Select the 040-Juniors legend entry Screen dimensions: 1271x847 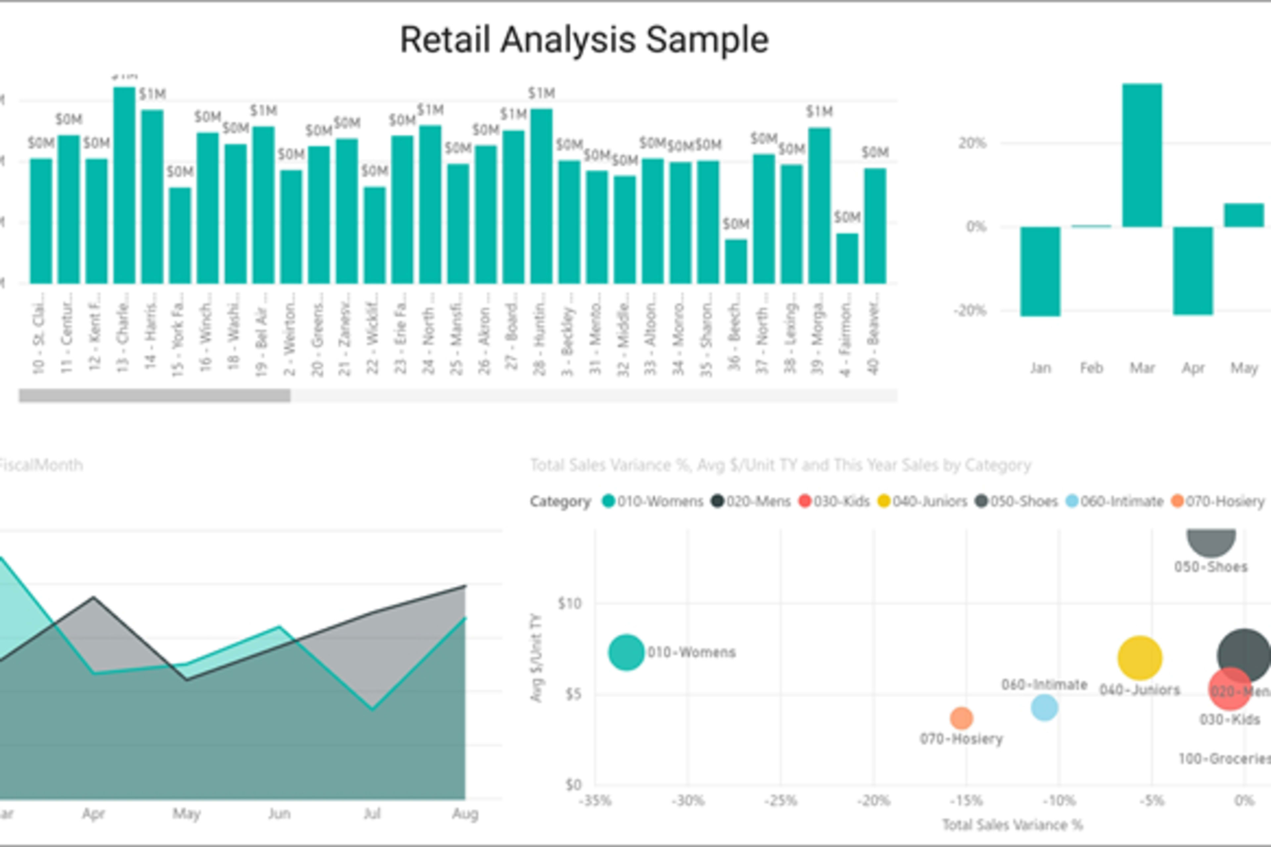click(922, 501)
